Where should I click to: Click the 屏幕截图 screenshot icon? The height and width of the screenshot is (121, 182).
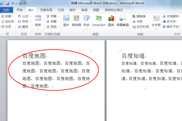click(x=123, y=18)
